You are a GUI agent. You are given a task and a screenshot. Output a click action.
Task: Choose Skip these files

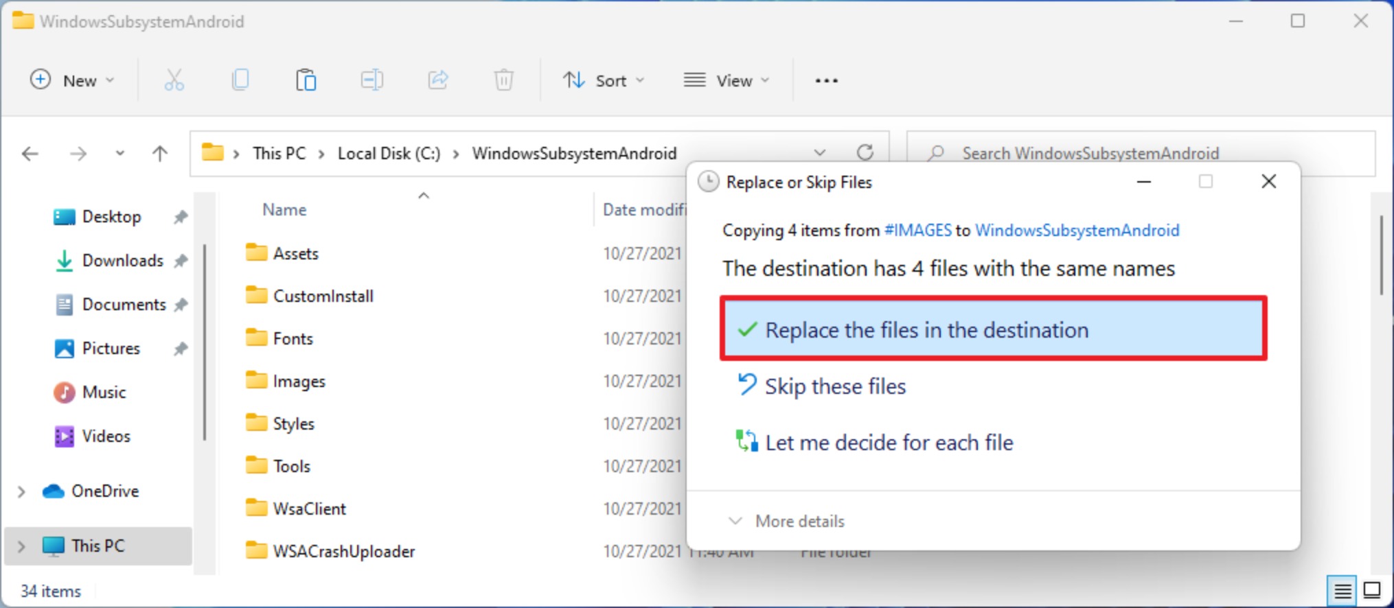tap(821, 386)
